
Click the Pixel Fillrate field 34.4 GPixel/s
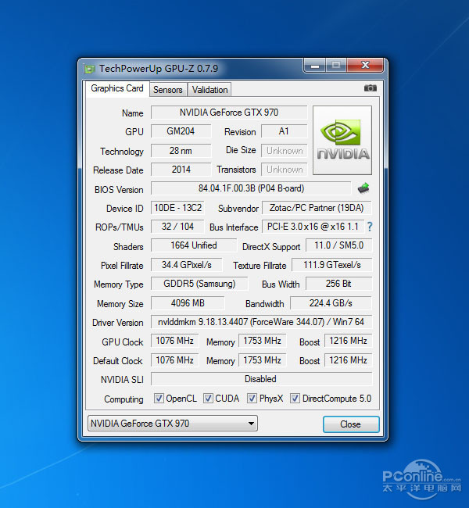[x=186, y=265]
